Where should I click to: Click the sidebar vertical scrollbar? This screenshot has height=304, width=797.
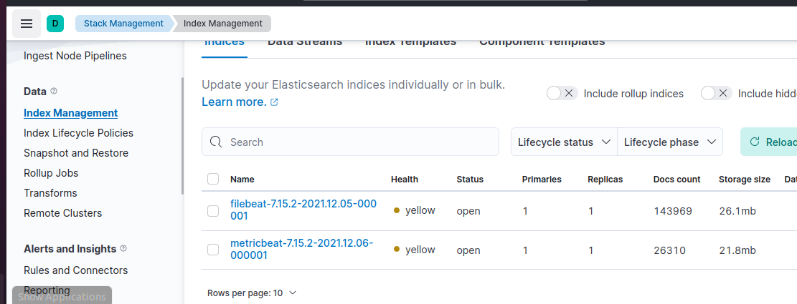pyautogui.click(x=182, y=136)
